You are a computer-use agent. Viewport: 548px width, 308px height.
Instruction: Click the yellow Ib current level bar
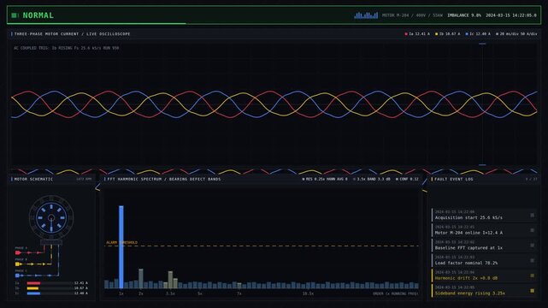coord(32,288)
